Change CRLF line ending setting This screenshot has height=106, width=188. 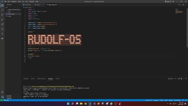click(166, 100)
